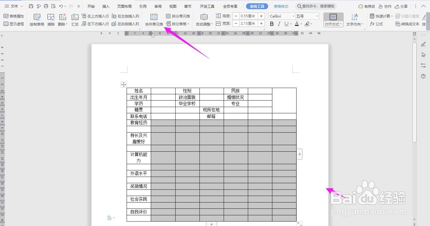Open Alignment (对齐方式) dropdown
Screen dimensions: 430x226
pyautogui.click(x=333, y=20)
